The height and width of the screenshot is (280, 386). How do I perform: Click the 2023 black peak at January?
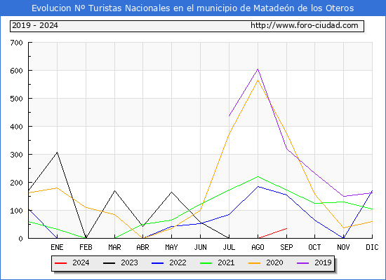tap(57, 153)
